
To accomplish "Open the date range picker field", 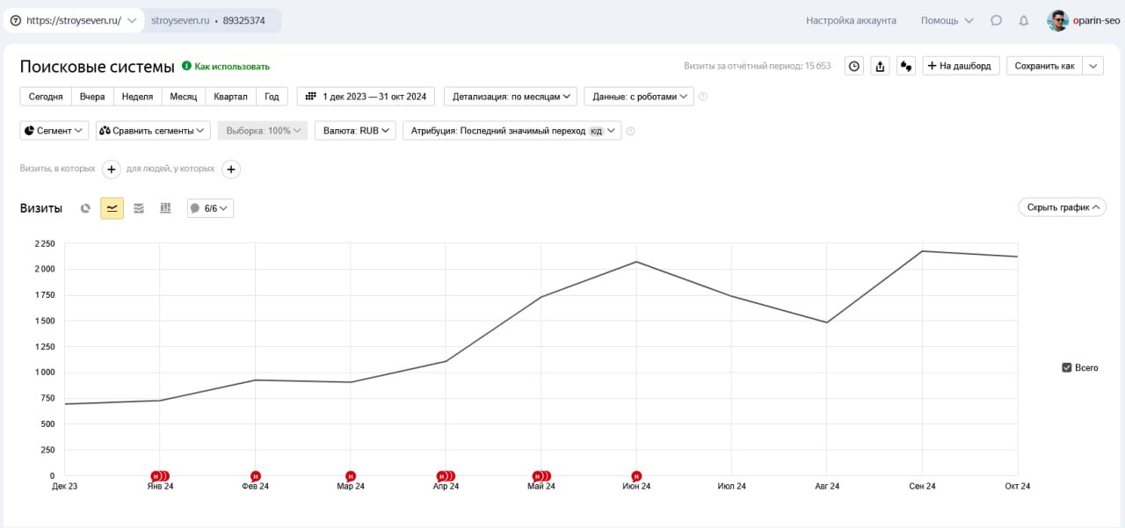I will (367, 97).
